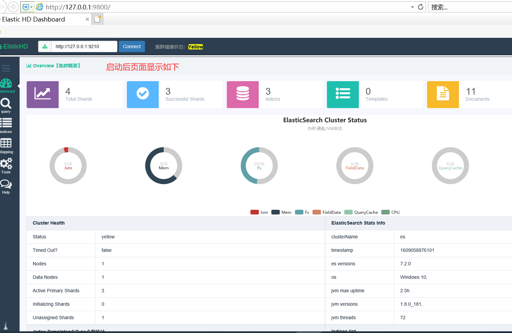This screenshot has width=512, height=333.
Task: Click the Elasticsearch URL input field
Action: click(x=84, y=46)
